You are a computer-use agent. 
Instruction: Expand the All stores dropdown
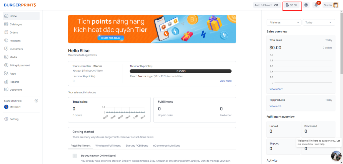tap(284, 22)
